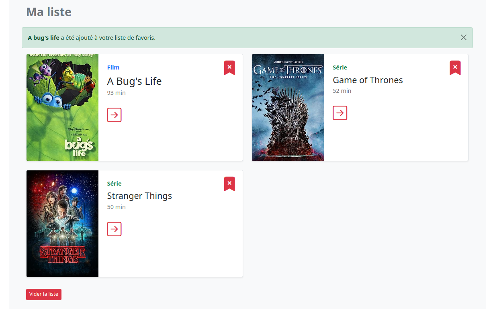The height and width of the screenshot is (309, 495).
Task: Click the 50 min duration text
Action: pyautogui.click(x=117, y=207)
